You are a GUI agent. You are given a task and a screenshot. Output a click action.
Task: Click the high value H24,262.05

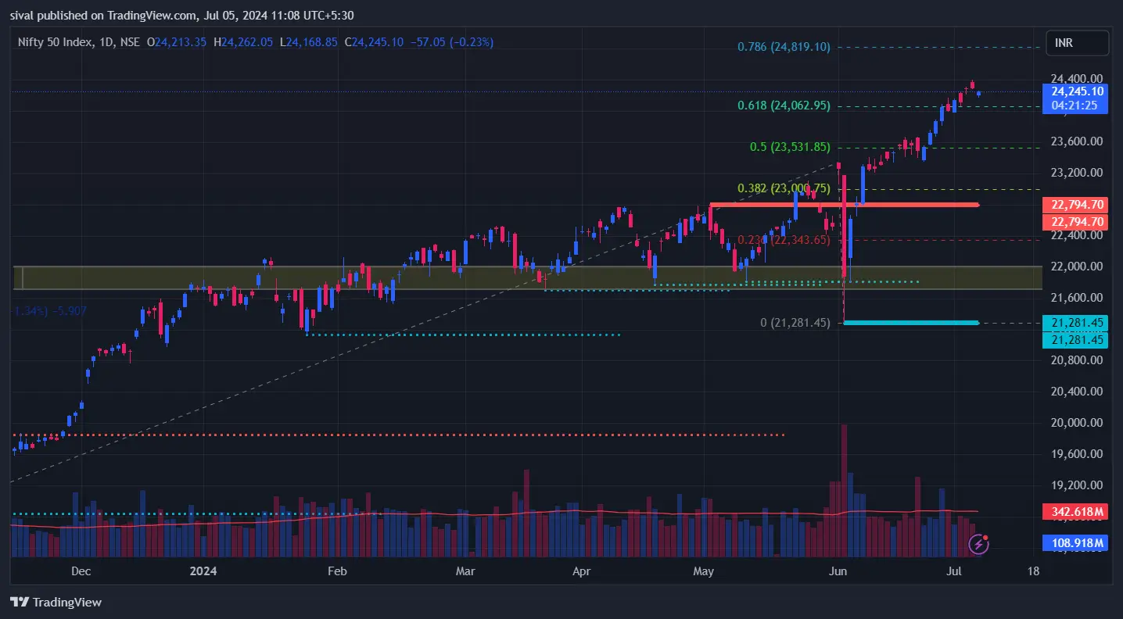(243, 42)
